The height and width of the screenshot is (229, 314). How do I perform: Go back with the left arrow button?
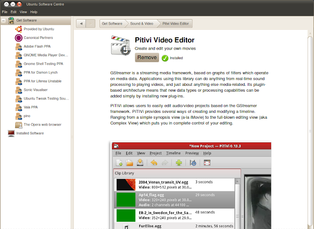(x=81, y=24)
